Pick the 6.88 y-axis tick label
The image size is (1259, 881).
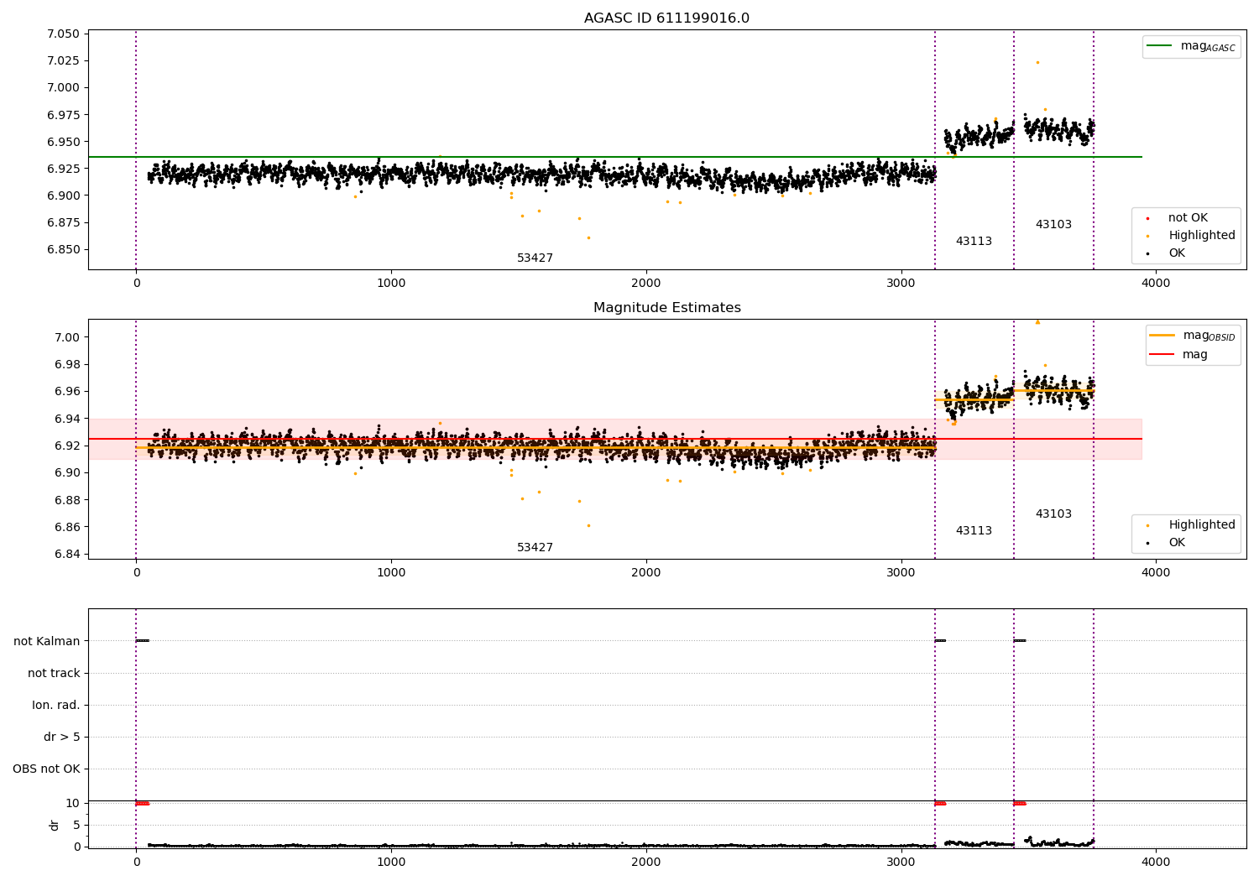click(67, 501)
